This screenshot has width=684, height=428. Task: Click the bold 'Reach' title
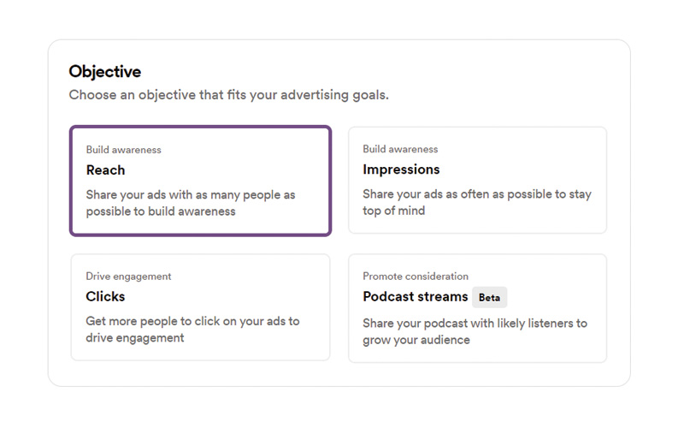click(105, 169)
